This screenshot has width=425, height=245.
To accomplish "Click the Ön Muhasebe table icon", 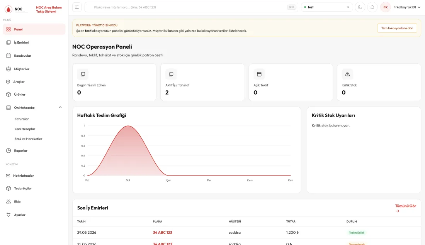I will click(8, 108).
